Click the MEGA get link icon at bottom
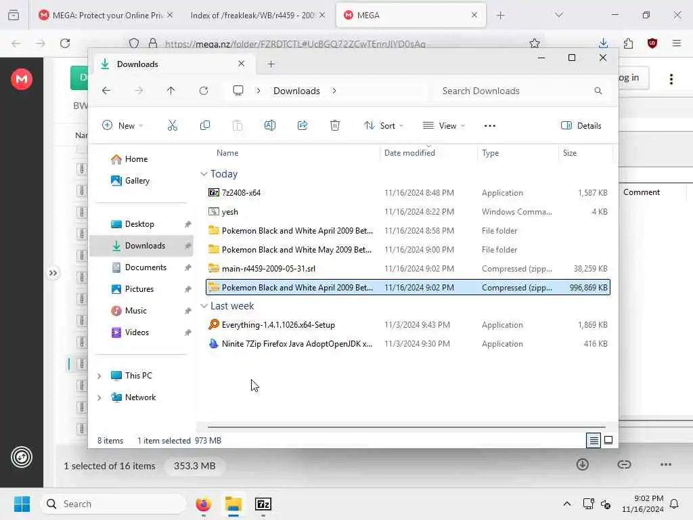The image size is (693, 520). tap(624, 464)
